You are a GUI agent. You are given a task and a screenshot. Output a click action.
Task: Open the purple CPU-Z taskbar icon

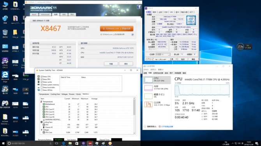point(83,143)
